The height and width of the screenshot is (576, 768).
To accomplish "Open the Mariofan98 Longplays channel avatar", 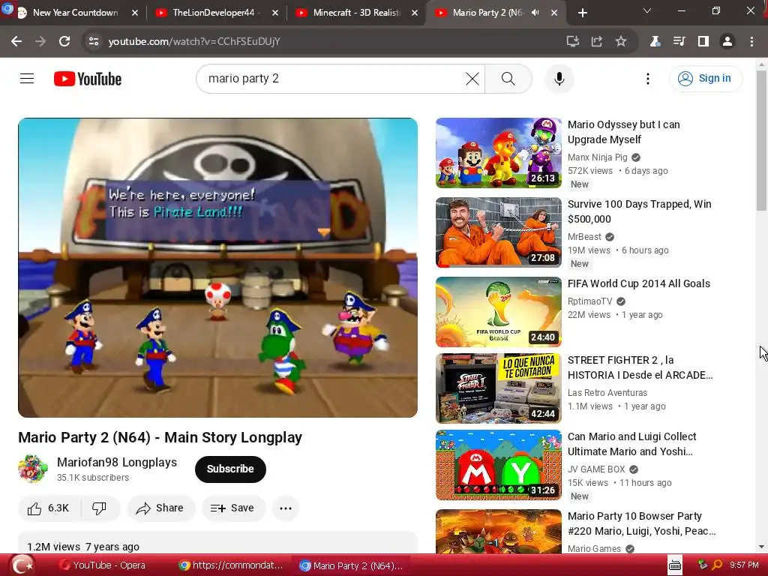I will click(x=33, y=469).
